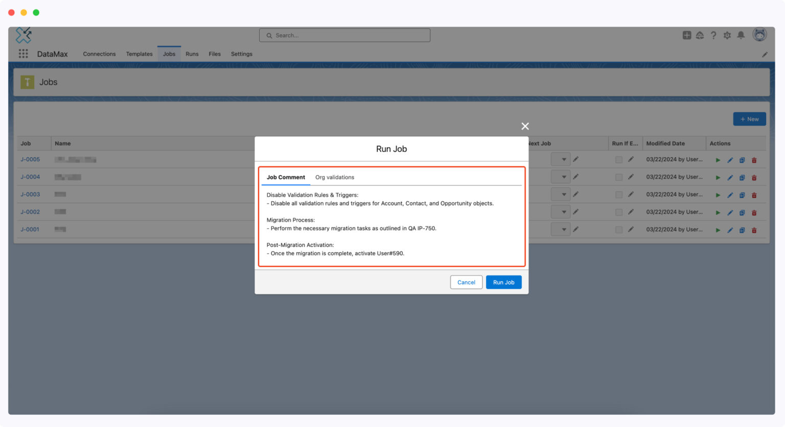Delete job J-0001 with the red trash icon
This screenshot has height=427, width=785.
pyautogui.click(x=754, y=230)
